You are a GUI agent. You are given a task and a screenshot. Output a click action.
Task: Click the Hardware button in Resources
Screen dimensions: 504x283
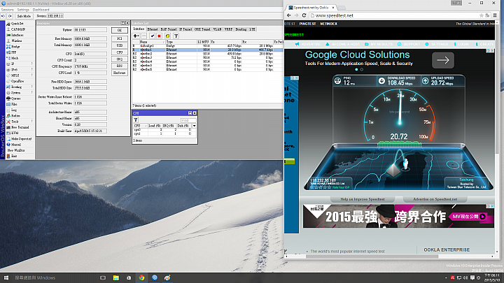click(x=120, y=73)
